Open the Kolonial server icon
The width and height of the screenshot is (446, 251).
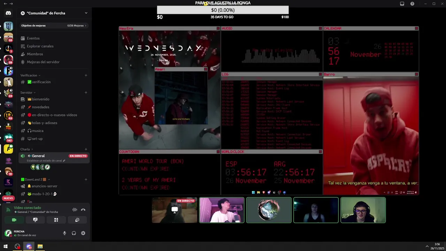click(x=8, y=182)
